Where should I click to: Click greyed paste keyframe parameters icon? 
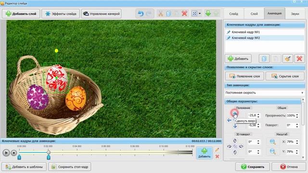tap(276, 59)
